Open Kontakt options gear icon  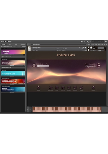click(x=85, y=42)
